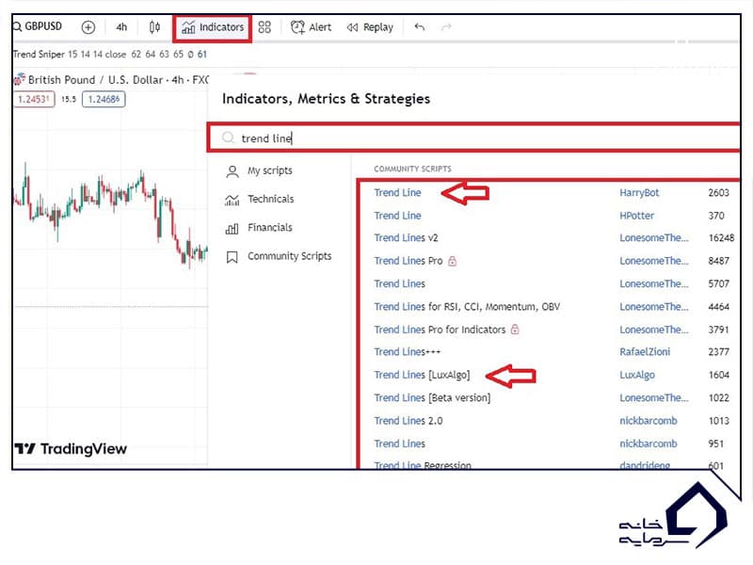Add Trend Line by HPotter
This screenshot has width=753, height=565.
[x=397, y=216]
